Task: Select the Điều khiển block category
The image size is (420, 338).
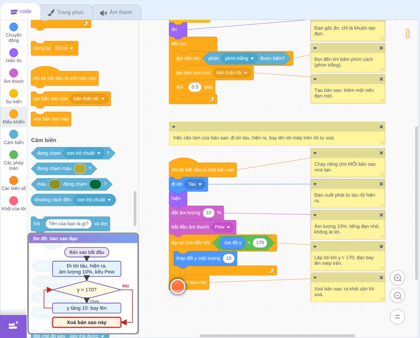Action: pos(13,117)
